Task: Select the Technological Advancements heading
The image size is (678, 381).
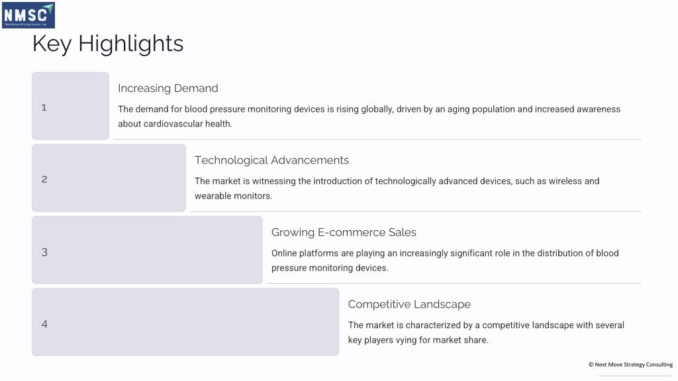Action: [271, 160]
